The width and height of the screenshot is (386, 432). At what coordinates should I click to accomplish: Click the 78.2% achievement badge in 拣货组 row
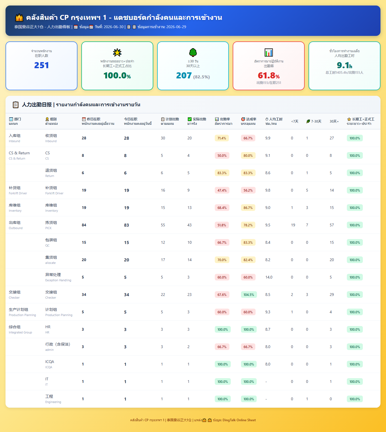point(248,225)
